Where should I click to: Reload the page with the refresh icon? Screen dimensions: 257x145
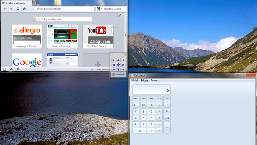tap(18, 9)
